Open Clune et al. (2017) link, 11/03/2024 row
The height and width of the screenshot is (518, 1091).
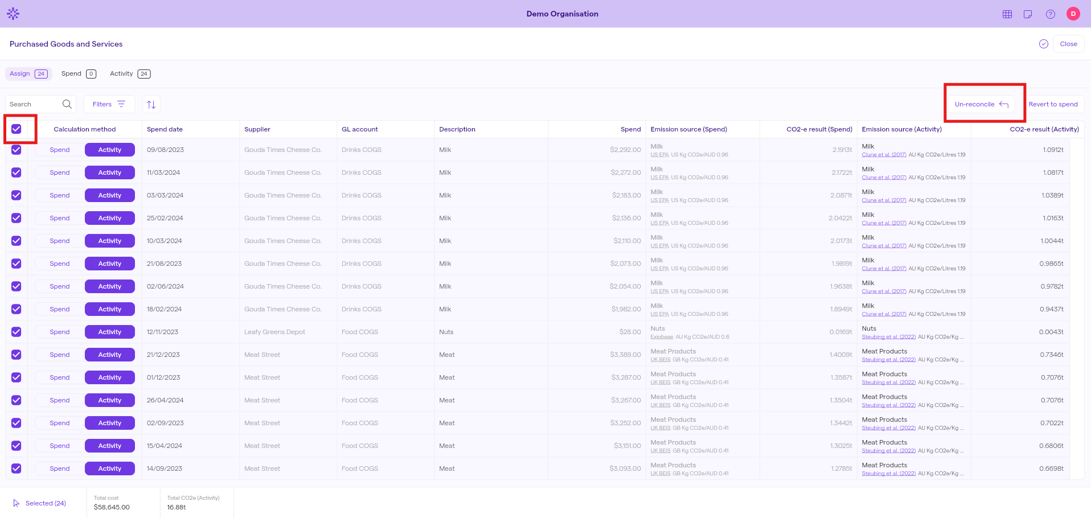pyautogui.click(x=884, y=178)
